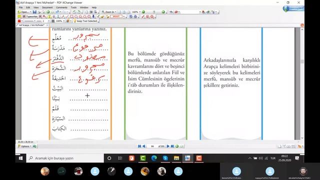Open the Comments menu
The image size is (320, 180).
tap(61, 7)
